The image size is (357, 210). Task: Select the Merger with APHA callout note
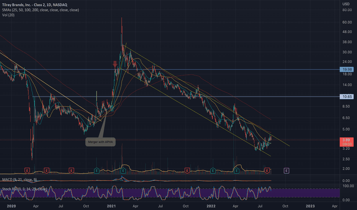100,142
